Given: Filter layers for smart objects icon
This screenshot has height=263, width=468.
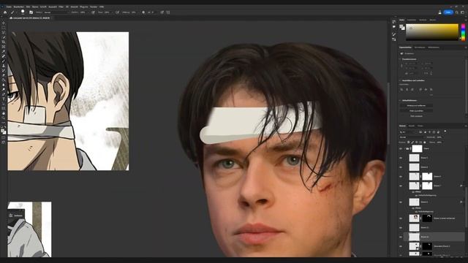Looking at the screenshot, I should pos(438,131).
